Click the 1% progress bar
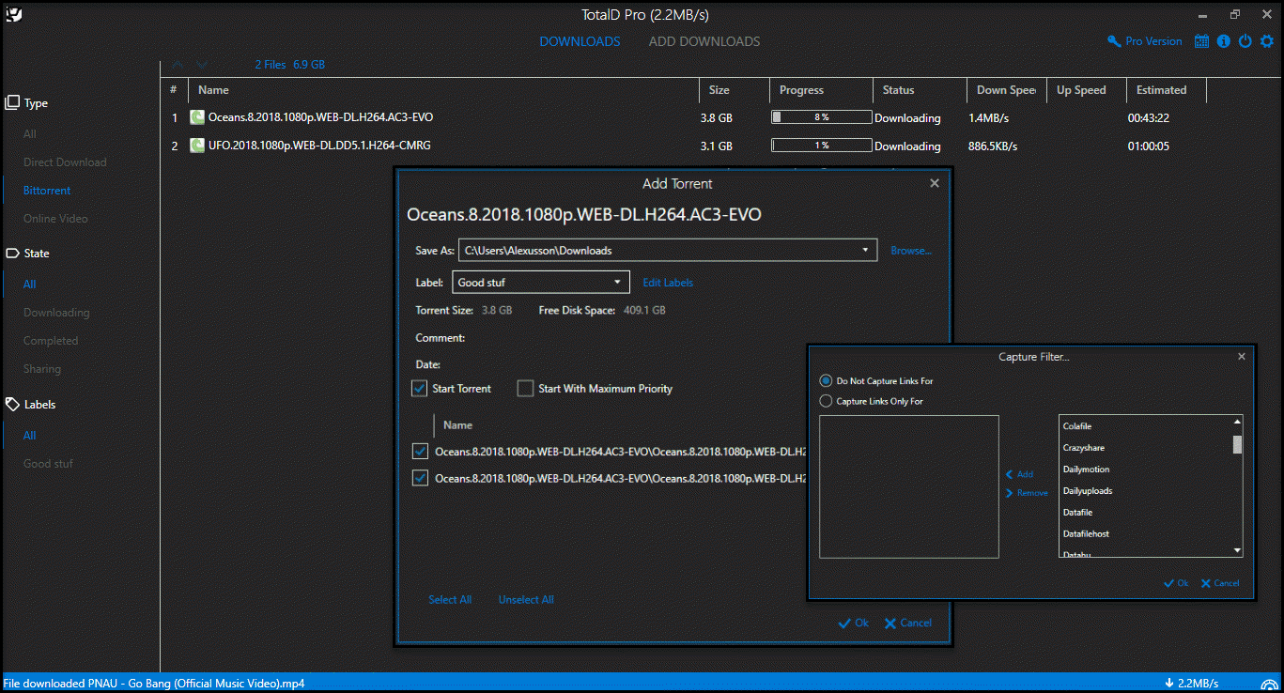Screen dimensions: 1284x693 (821, 146)
